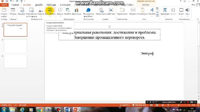Expand the WordArt dropdown arrow
The height and width of the screenshot is (112, 200).
pyautogui.click(x=152, y=16)
